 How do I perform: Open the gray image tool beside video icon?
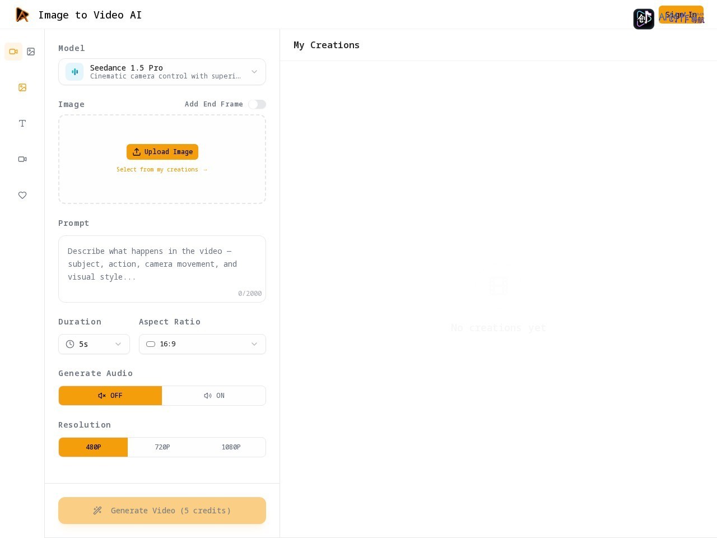tap(31, 52)
